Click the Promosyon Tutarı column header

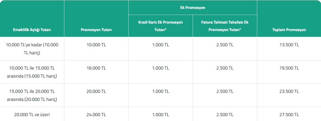[96, 30]
